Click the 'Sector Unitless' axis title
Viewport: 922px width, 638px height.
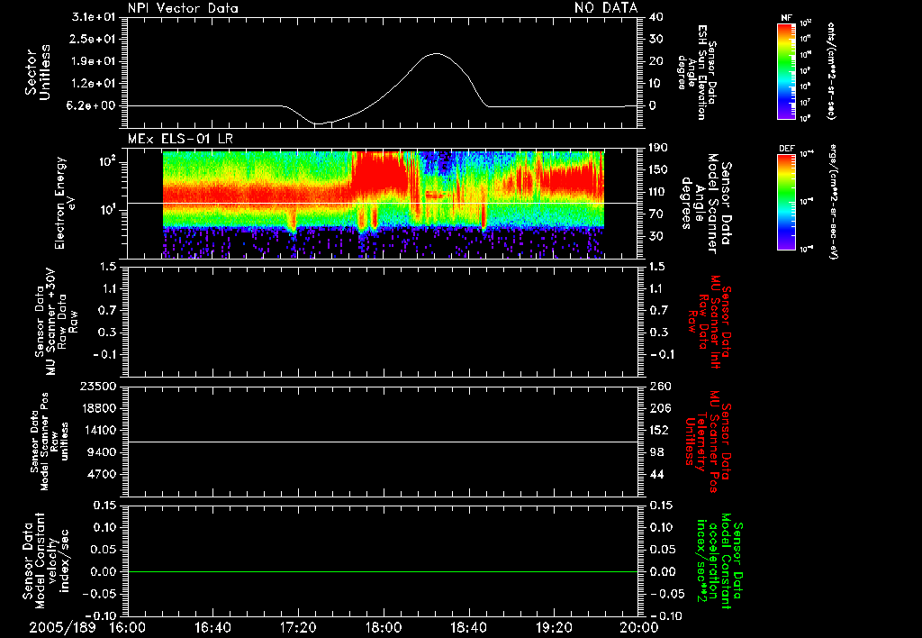pyautogui.click(x=38, y=72)
